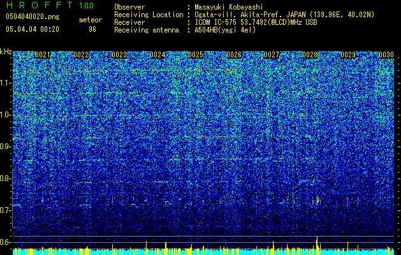This screenshot has width=401, height=255.
Task: Click the observer name Masayuki Kobayashi
Action: pos(228,7)
